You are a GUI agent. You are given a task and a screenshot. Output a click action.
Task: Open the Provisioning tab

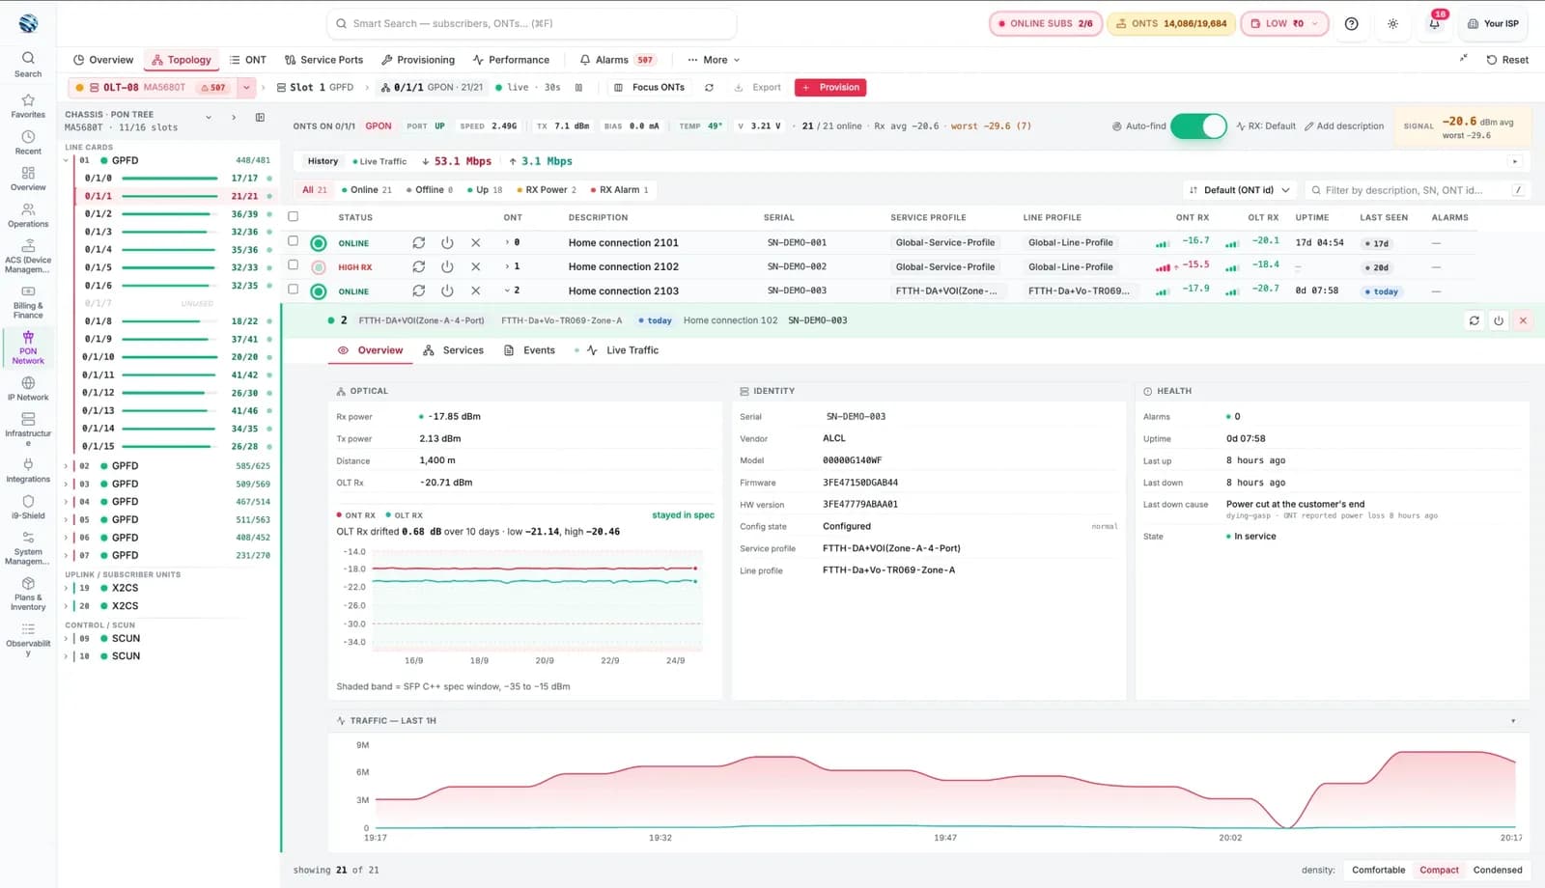[418, 60]
